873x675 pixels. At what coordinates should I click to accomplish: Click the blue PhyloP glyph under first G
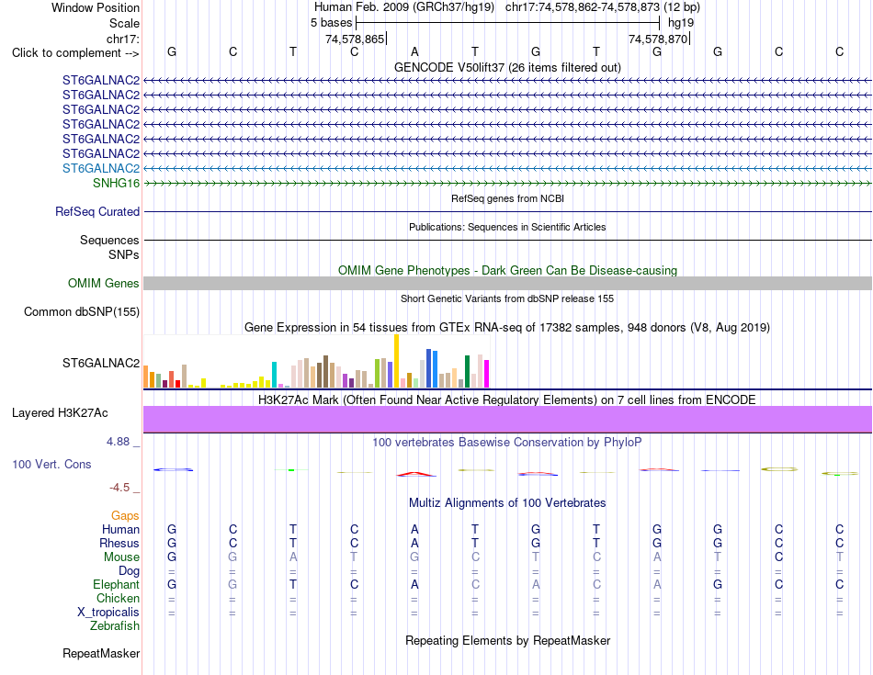pos(173,469)
